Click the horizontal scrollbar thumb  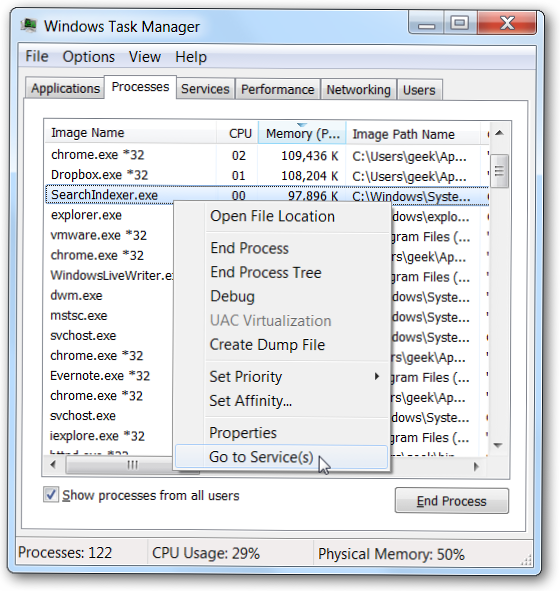coord(132,465)
